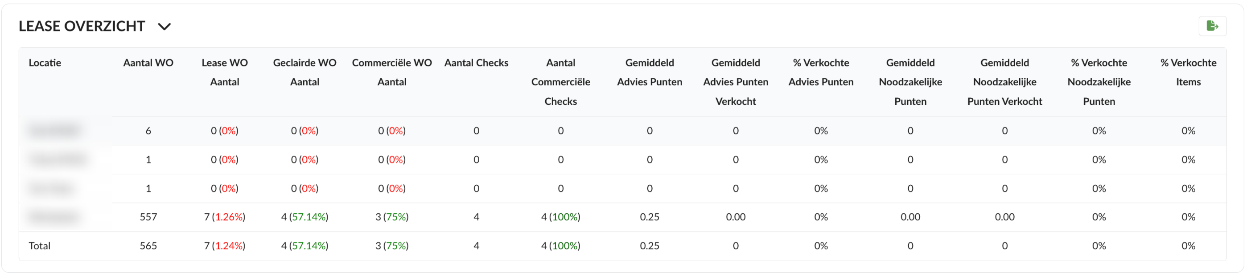Click the Aantal WO column header
The width and height of the screenshot is (1247, 275).
(x=148, y=63)
